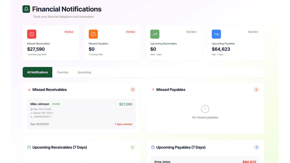This screenshot has width=290, height=163.
Task: Click the Missed Receivables count badge
Action: pos(133,90)
